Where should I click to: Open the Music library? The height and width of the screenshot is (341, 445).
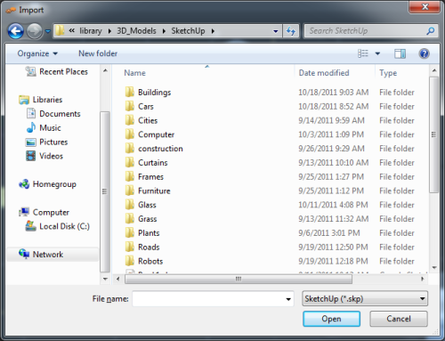coord(44,127)
